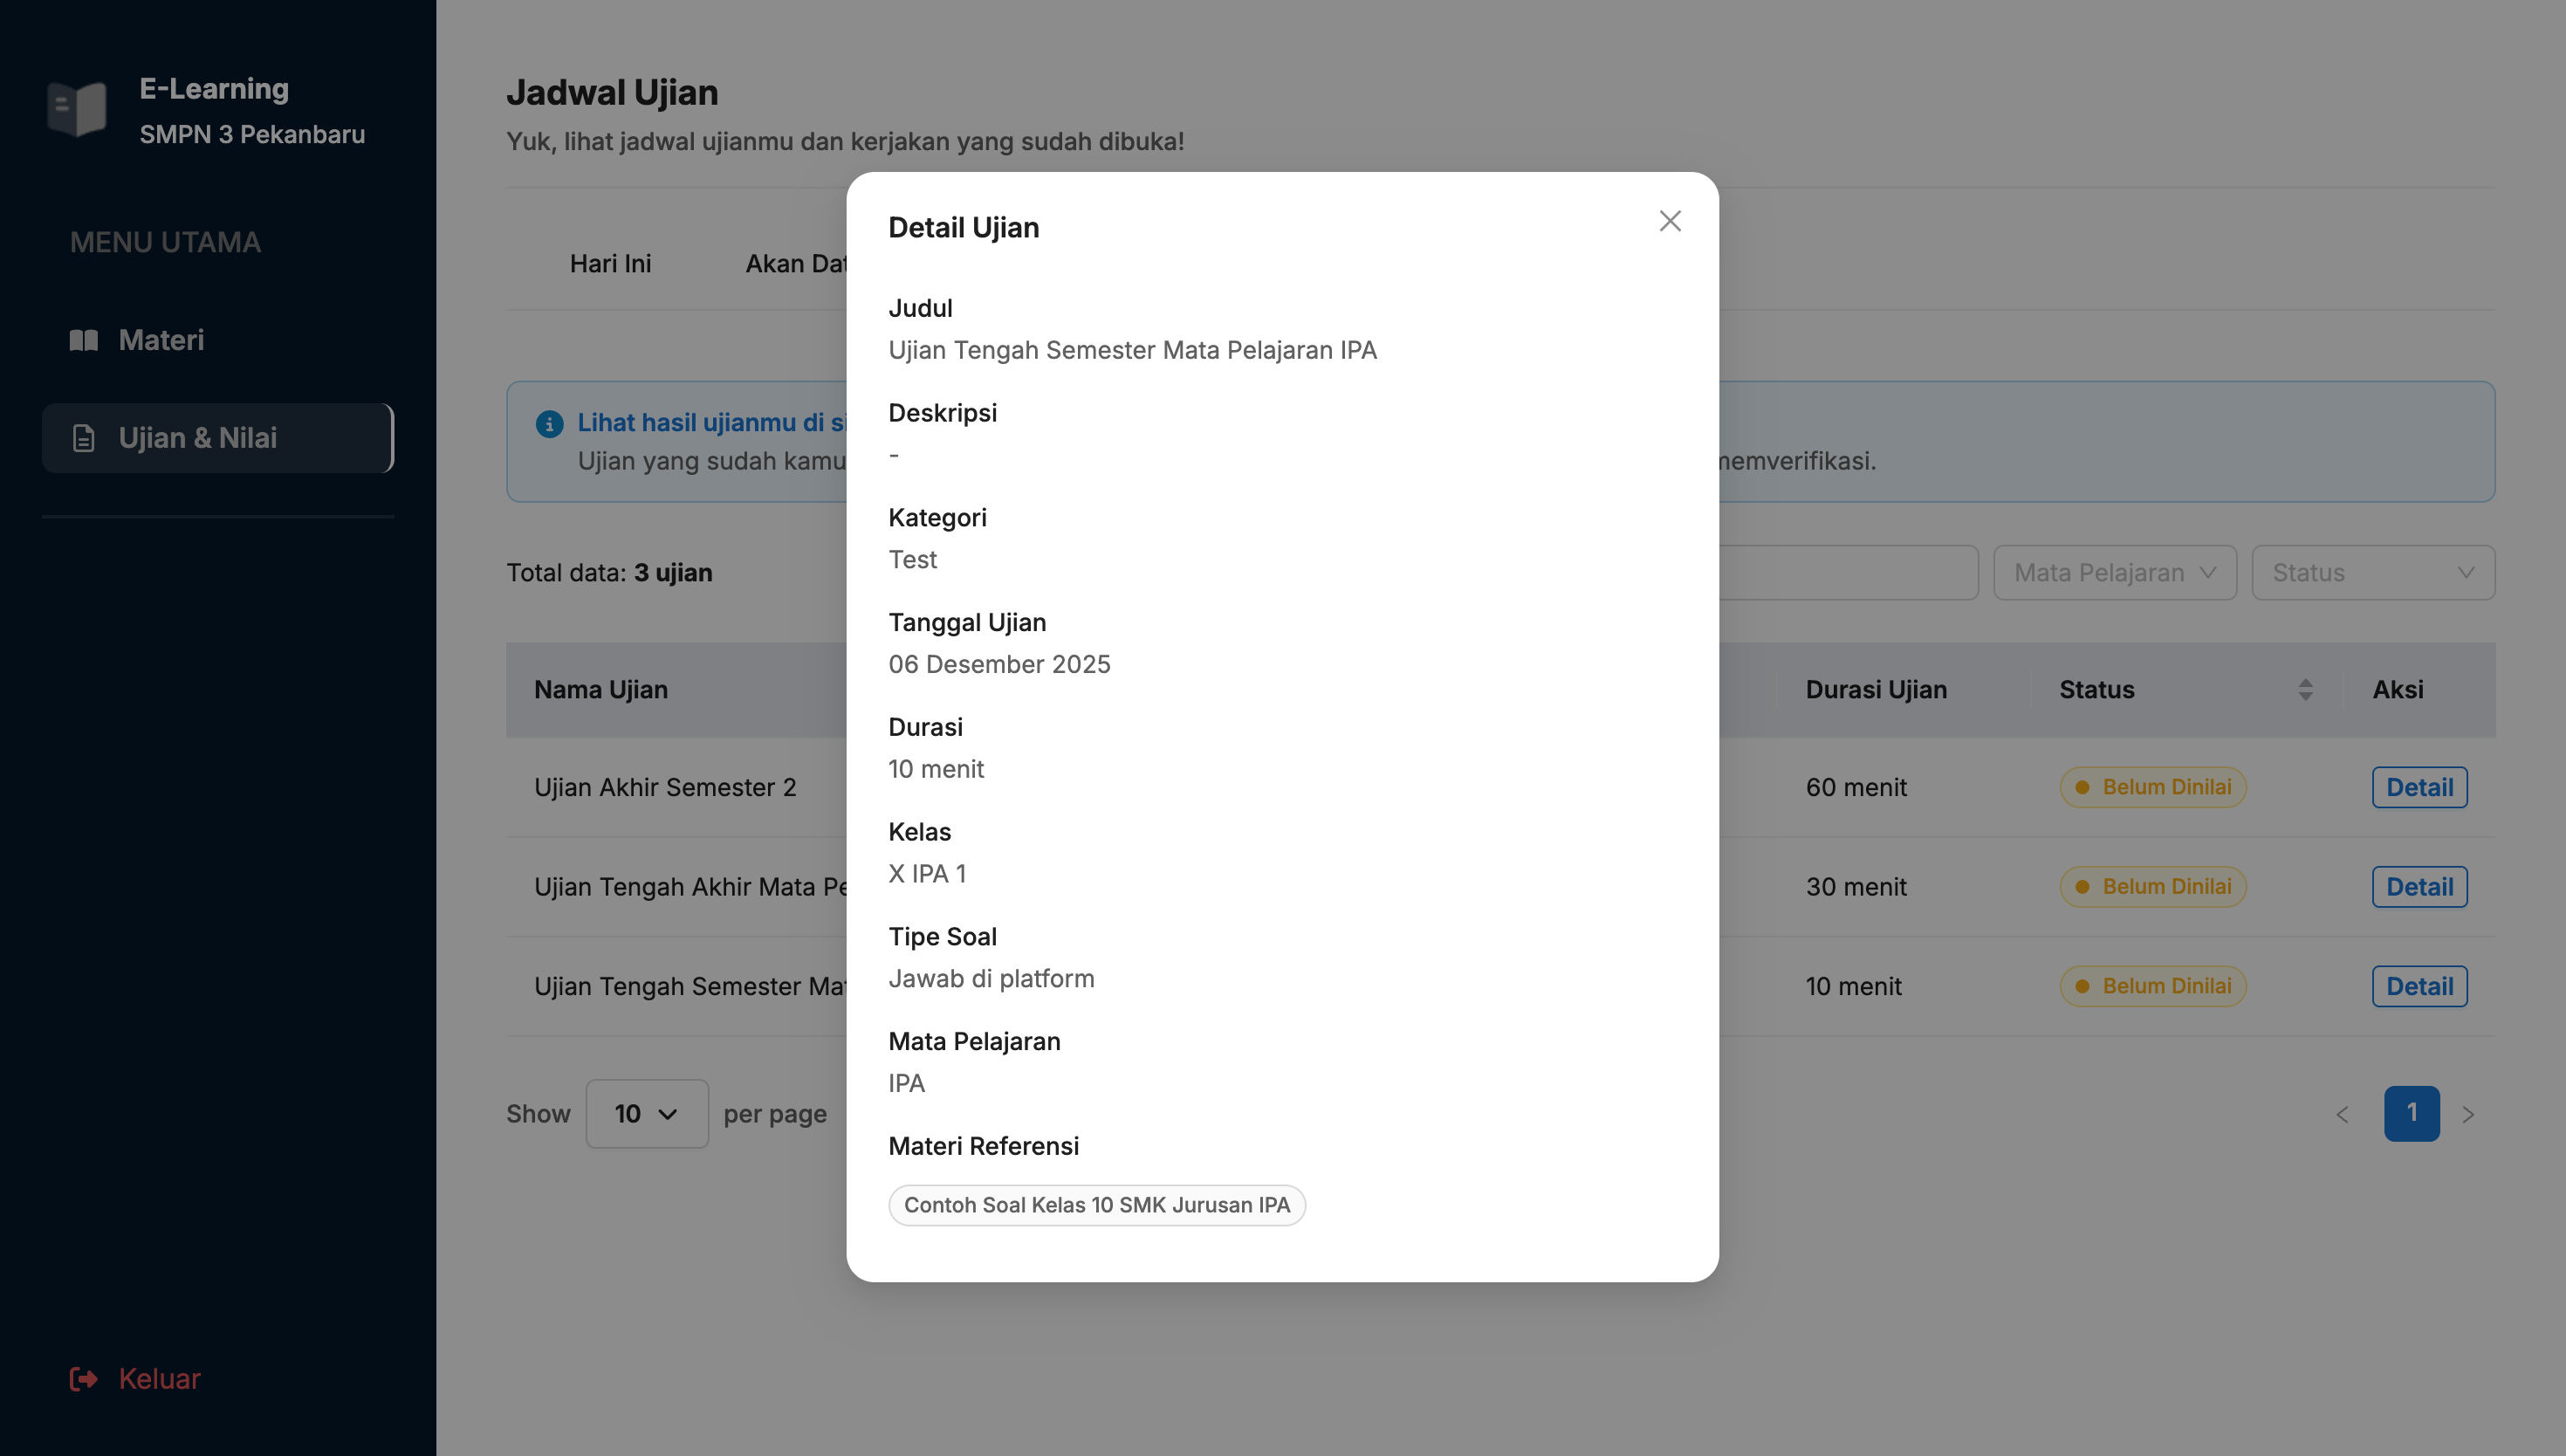2566x1456 pixels.
Task: Click the search input beside Mata Pelajaran
Action: click(x=1848, y=573)
